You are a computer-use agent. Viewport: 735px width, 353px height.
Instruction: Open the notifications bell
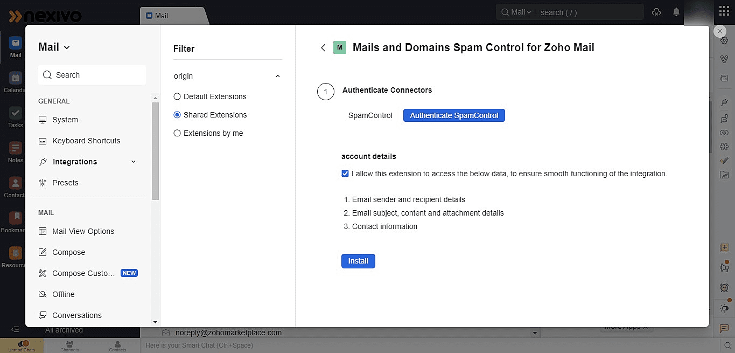coord(676,12)
